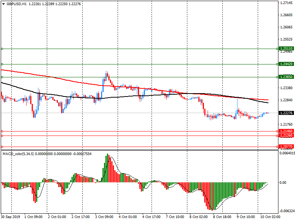Click the 1.27145 label on price scale
The width and height of the screenshot is (295, 221).
286,3
